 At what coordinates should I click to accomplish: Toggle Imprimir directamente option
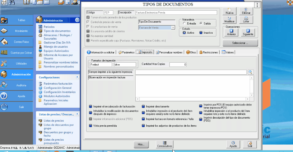143,107
